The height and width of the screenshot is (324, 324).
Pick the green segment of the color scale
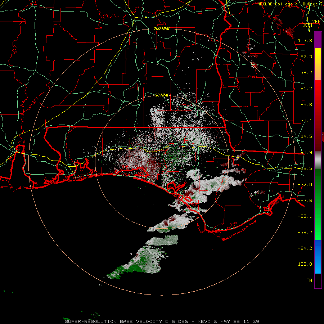(318, 204)
